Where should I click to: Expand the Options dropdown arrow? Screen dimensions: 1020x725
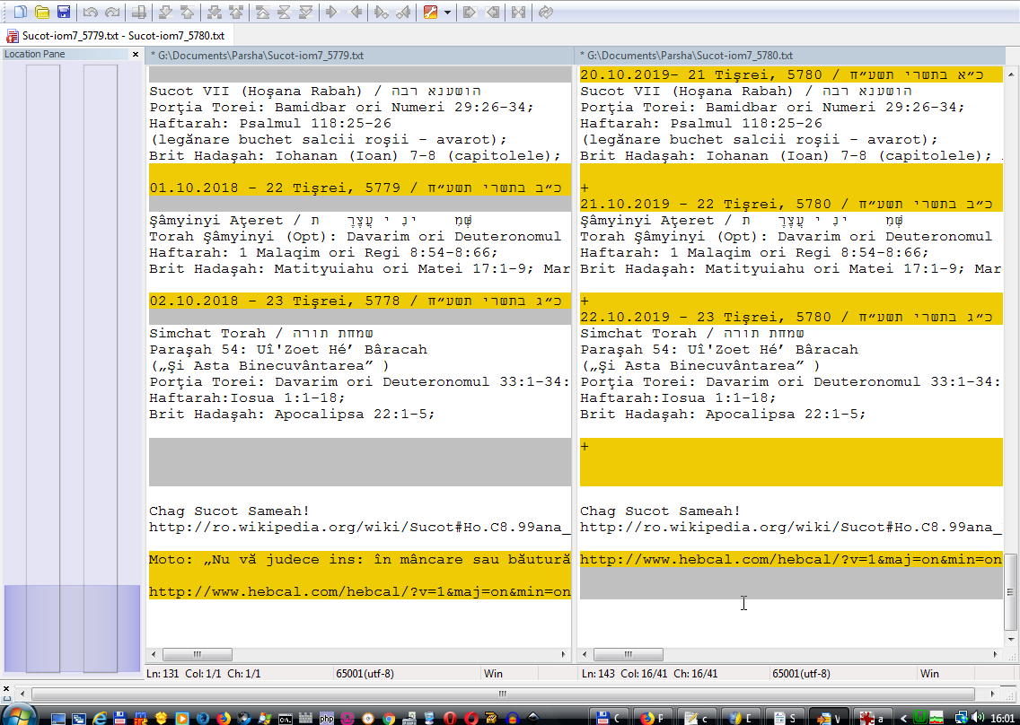click(447, 13)
